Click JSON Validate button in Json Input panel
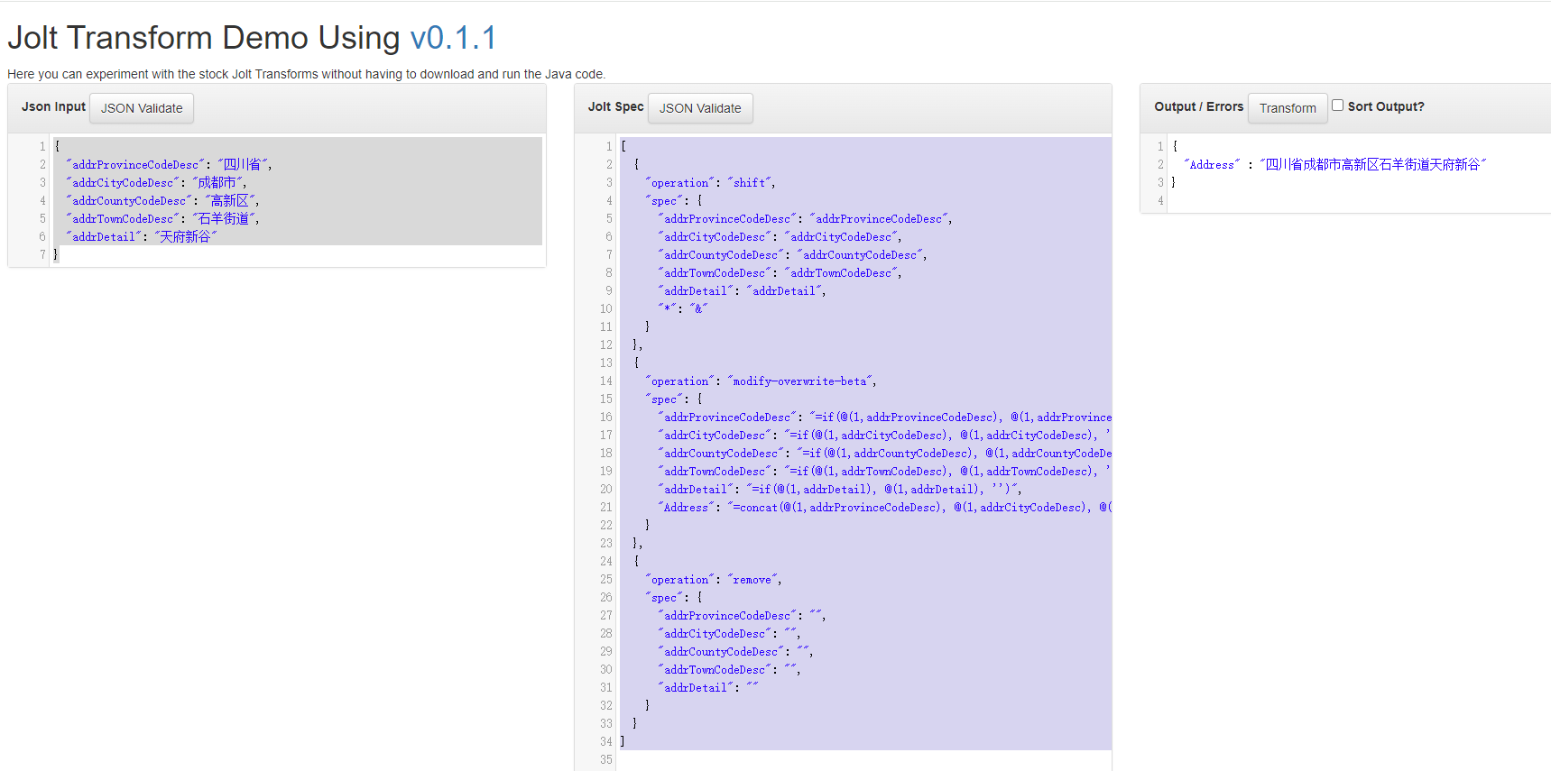 (142, 108)
